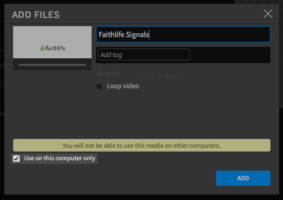Focus the Faithlife Signals title field
The image size is (283, 200).
click(183, 34)
